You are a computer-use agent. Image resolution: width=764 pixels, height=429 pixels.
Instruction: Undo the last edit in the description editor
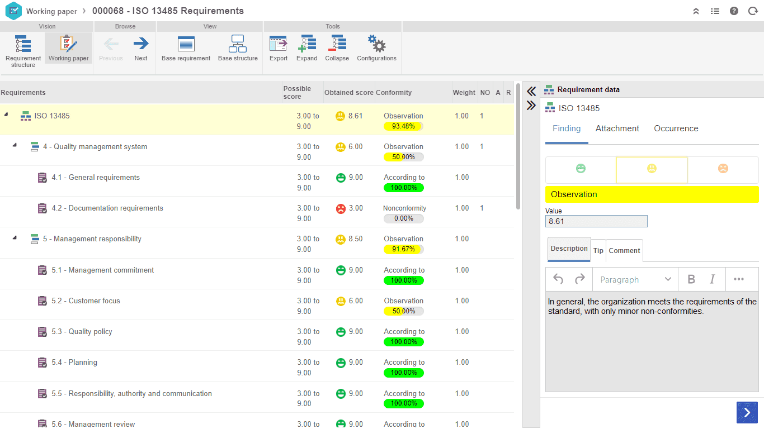tap(558, 279)
